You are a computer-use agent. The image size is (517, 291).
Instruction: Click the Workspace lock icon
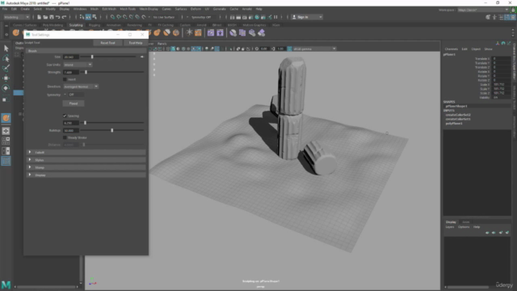pyautogui.click(x=513, y=10)
